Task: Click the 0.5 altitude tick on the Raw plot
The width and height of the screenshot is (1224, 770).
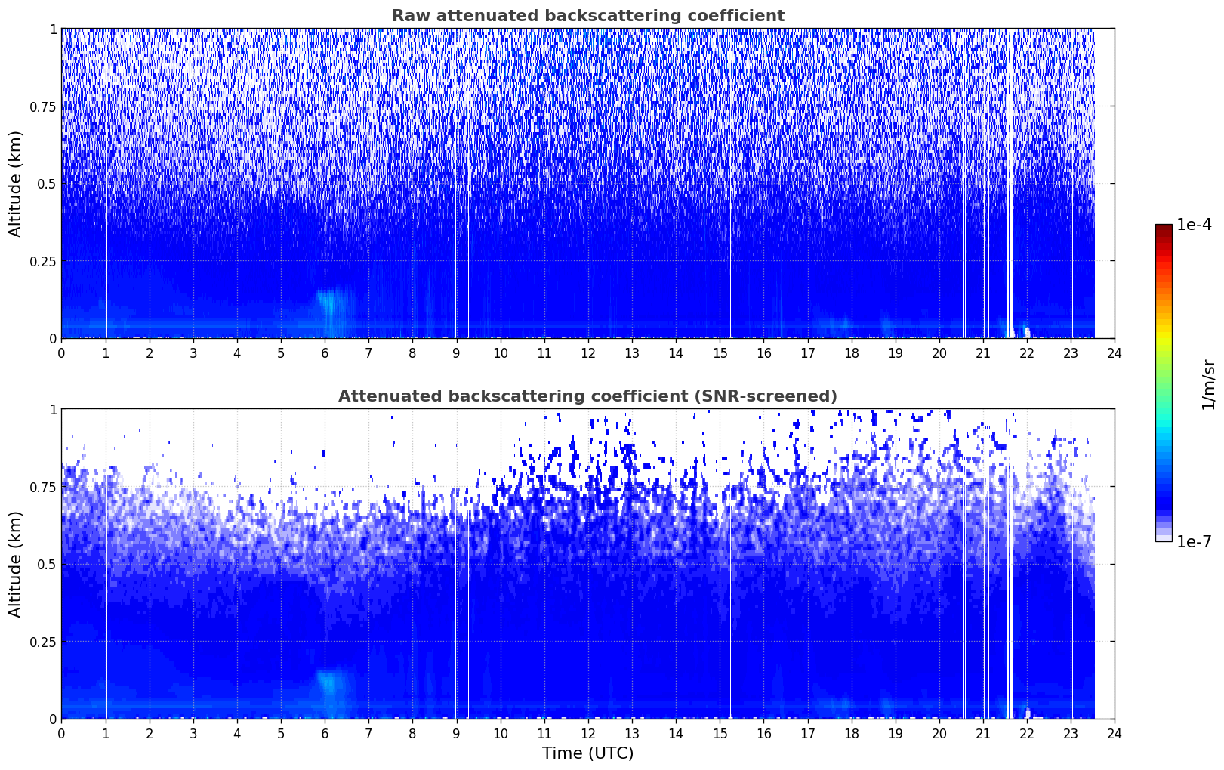Action: coord(46,183)
